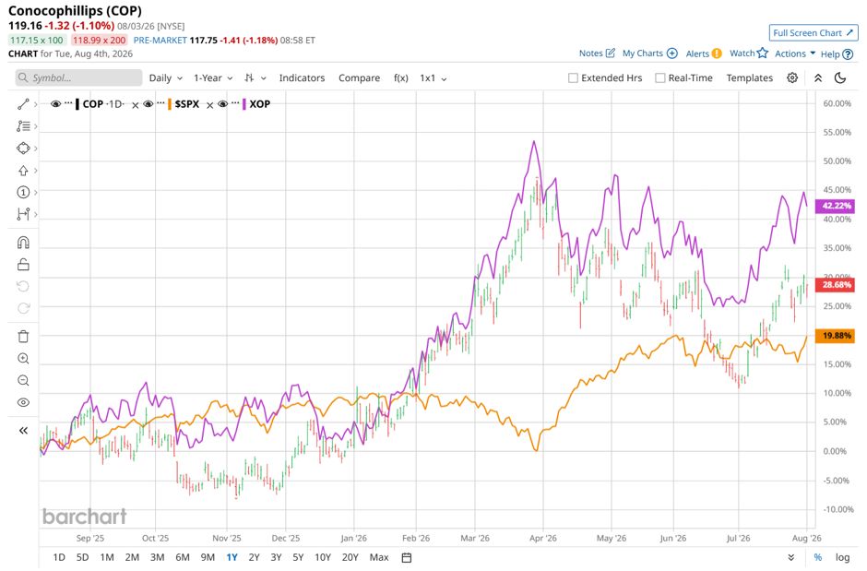This screenshot has width=867, height=571.
Task: Switch to dark mode moon icon
Action: 840,77
